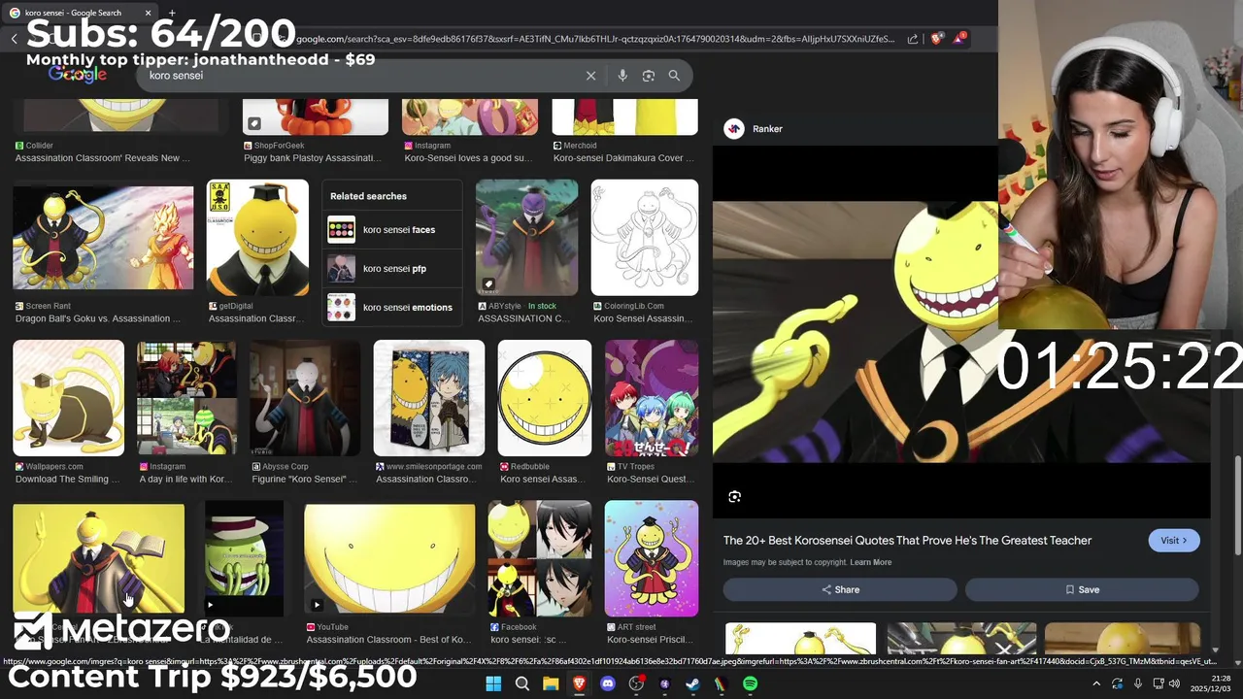Viewport: 1243px width, 699px height.
Task: Open YouTube Best of Koro-sensei thumbnail
Action: tap(389, 559)
